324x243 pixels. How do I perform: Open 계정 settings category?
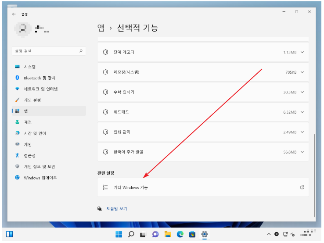(x=49, y=122)
